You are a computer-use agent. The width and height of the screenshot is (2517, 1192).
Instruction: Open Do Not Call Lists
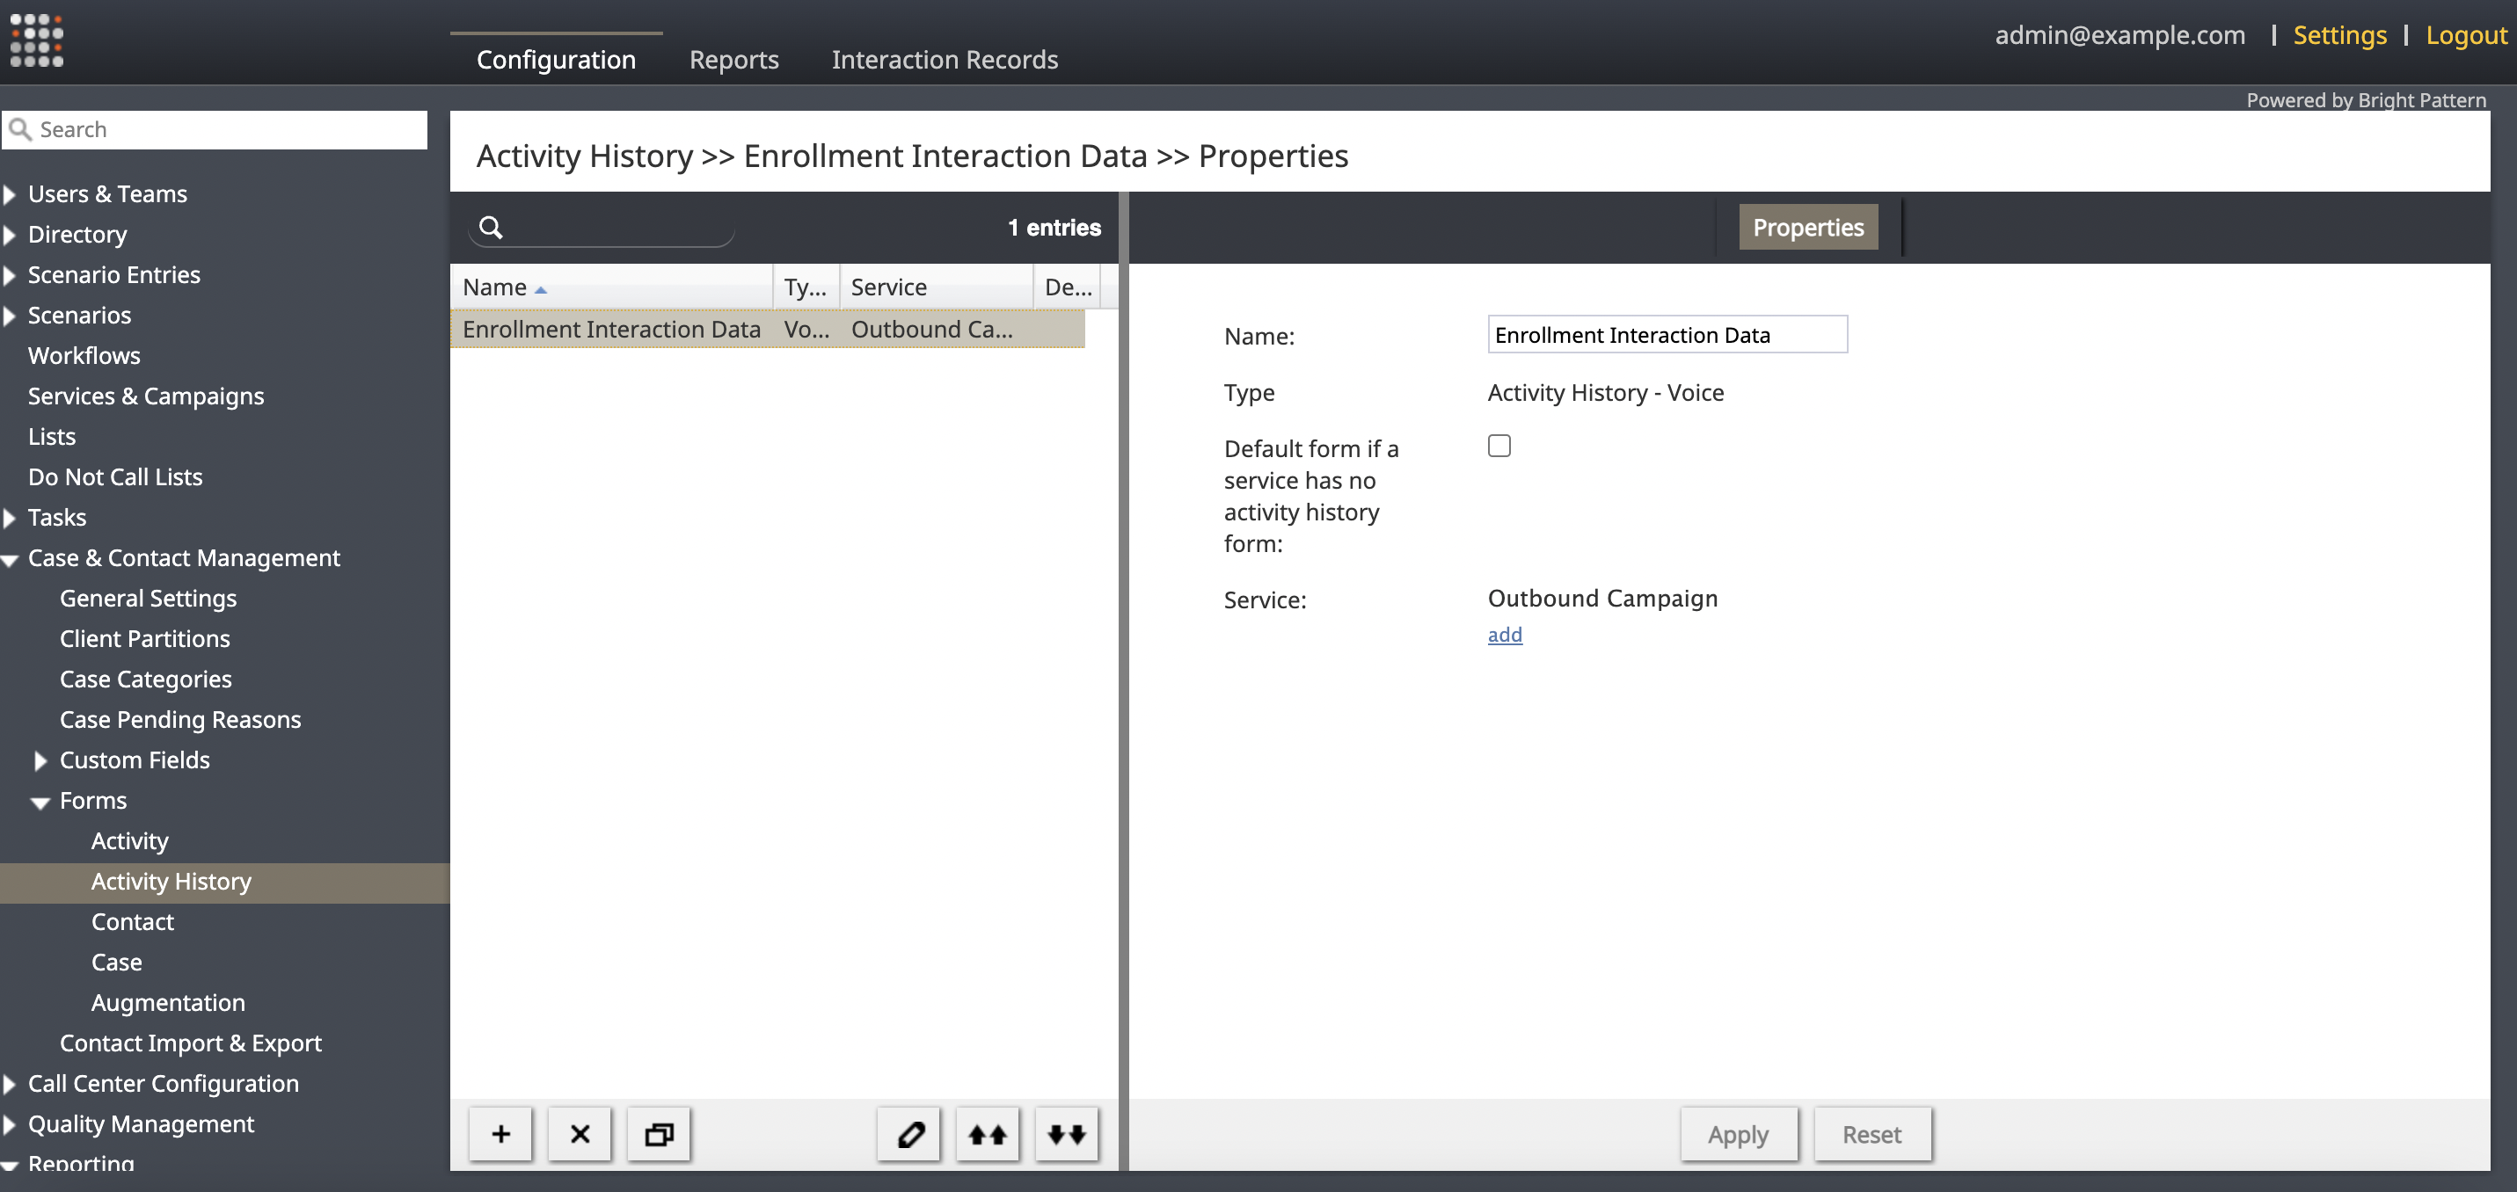click(x=115, y=478)
